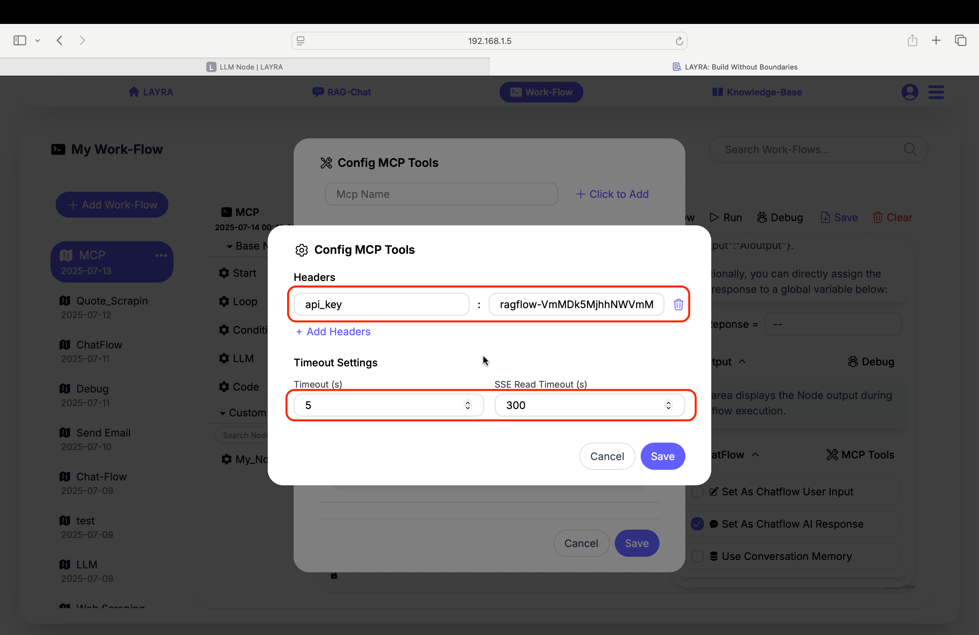The width and height of the screenshot is (979, 635).
Task: Open the Knowledge-Base tab
Action: pyautogui.click(x=757, y=92)
